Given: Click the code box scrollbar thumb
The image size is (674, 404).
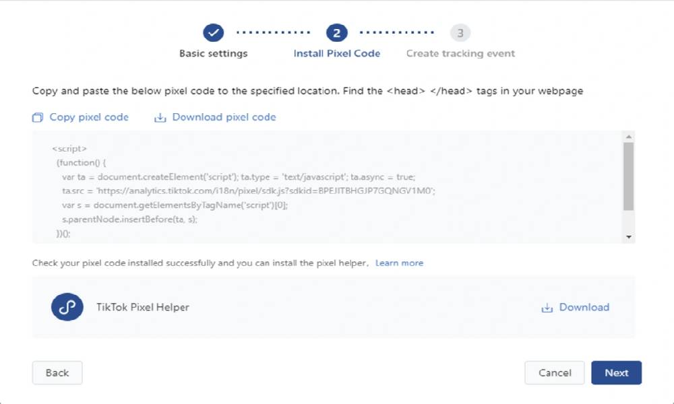Looking at the screenshot, I should tap(628, 176).
